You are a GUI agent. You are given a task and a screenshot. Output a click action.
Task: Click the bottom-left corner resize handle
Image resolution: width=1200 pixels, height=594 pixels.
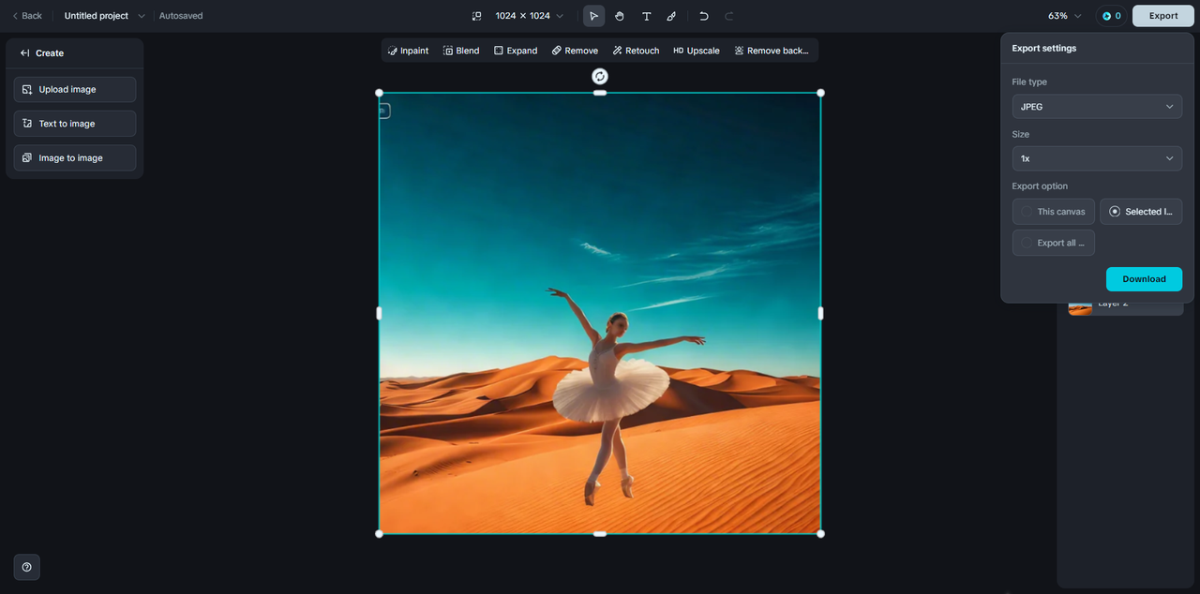click(x=379, y=534)
